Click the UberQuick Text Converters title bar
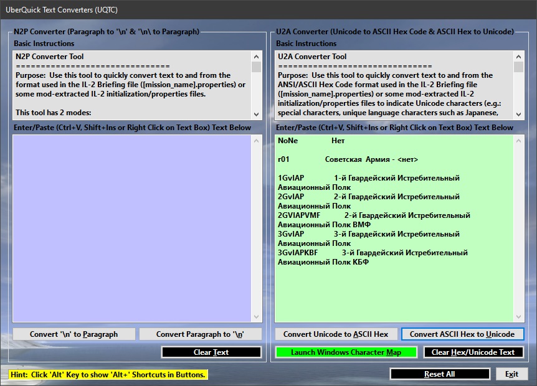 click(268, 9)
